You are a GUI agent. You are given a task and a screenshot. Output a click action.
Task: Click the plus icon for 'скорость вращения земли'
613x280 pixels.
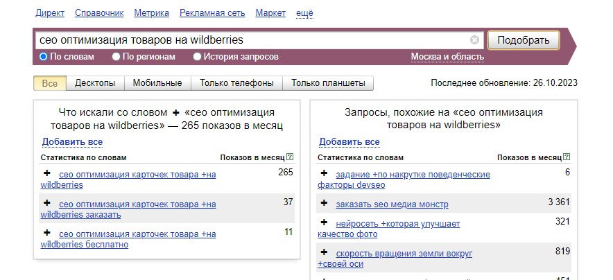(324, 253)
